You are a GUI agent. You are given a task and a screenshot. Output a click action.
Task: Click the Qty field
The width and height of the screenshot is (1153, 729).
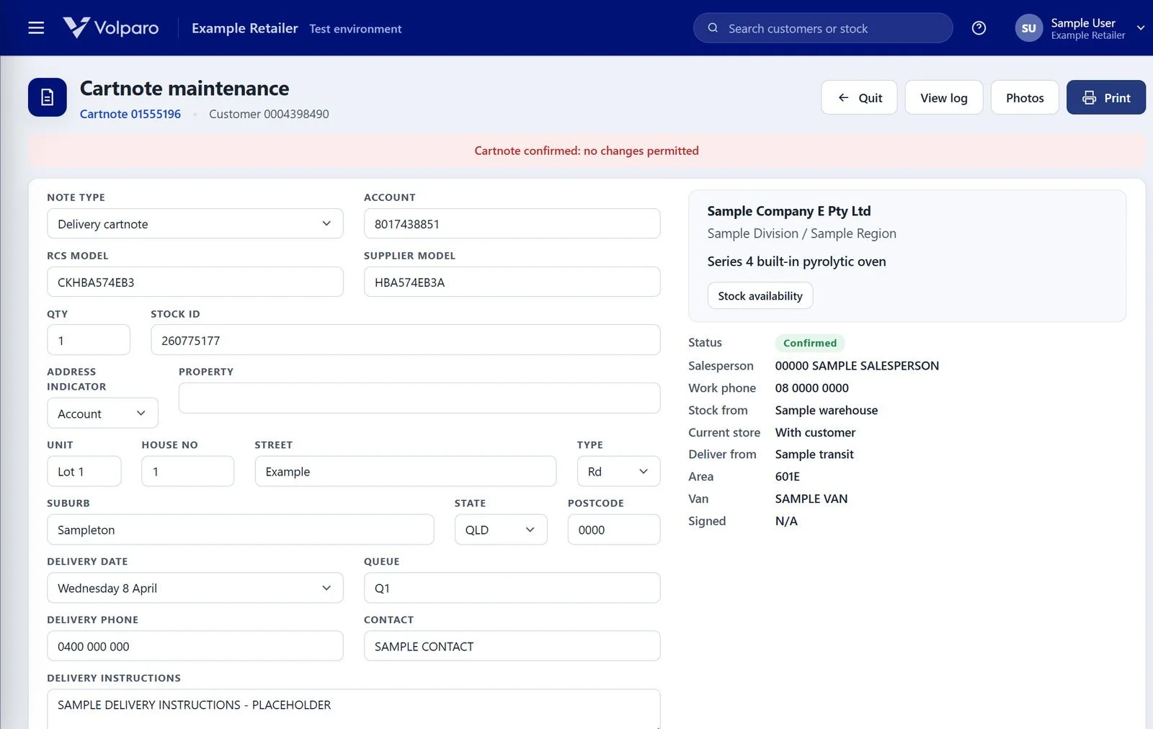[89, 340]
